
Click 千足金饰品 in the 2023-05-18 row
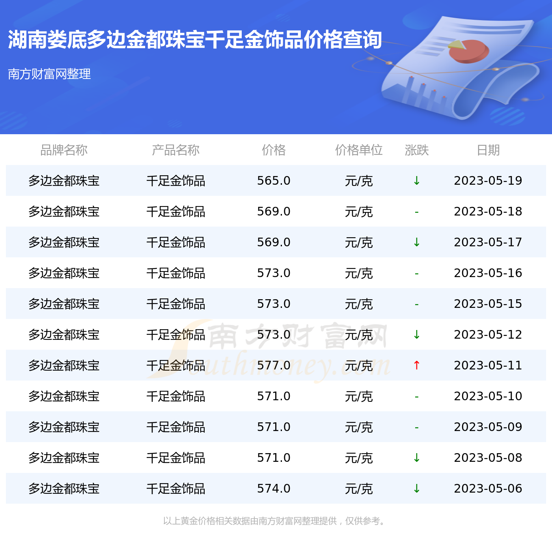point(176,212)
